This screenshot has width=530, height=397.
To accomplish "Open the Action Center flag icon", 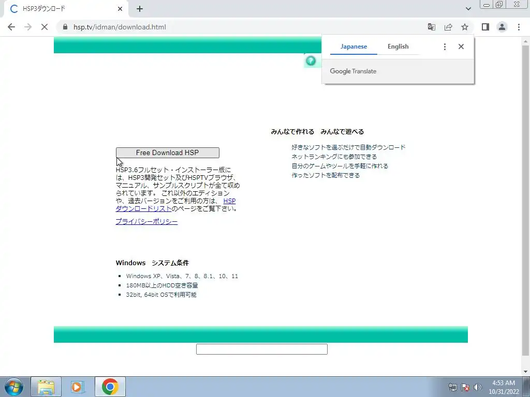I will pos(465,387).
